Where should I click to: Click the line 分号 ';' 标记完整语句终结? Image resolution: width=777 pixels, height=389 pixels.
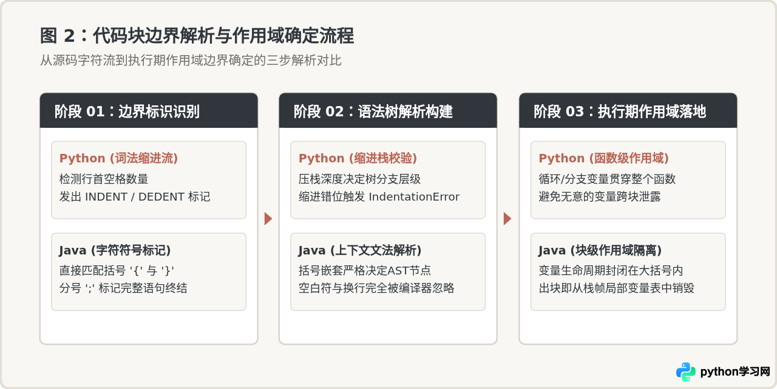tap(123, 288)
